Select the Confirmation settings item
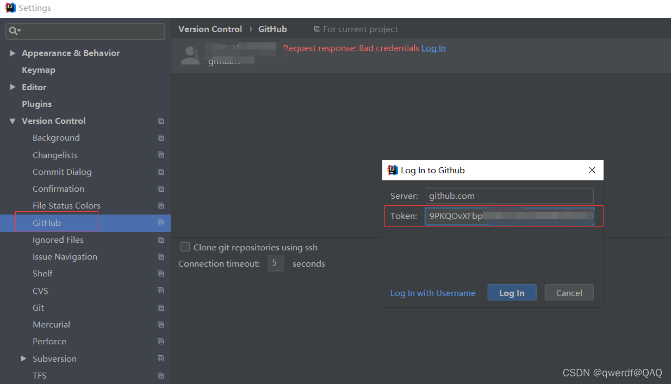 coord(58,189)
